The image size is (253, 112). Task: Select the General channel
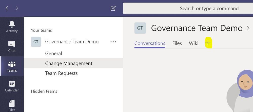pos(53,53)
